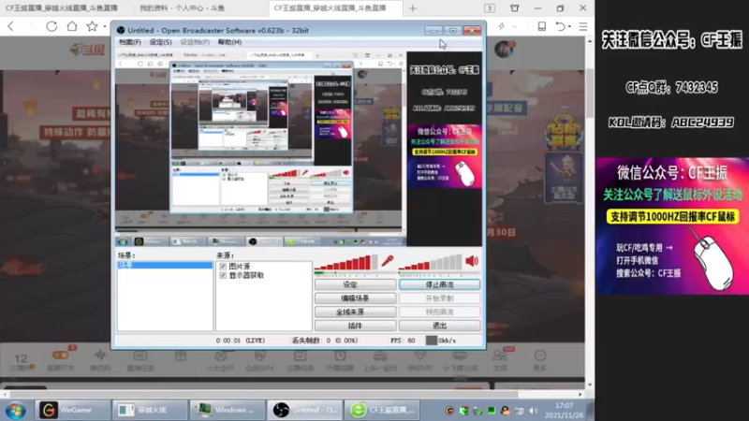Click the Douyu logo on the page
Viewport: 749px width, 421px height.
(87, 50)
